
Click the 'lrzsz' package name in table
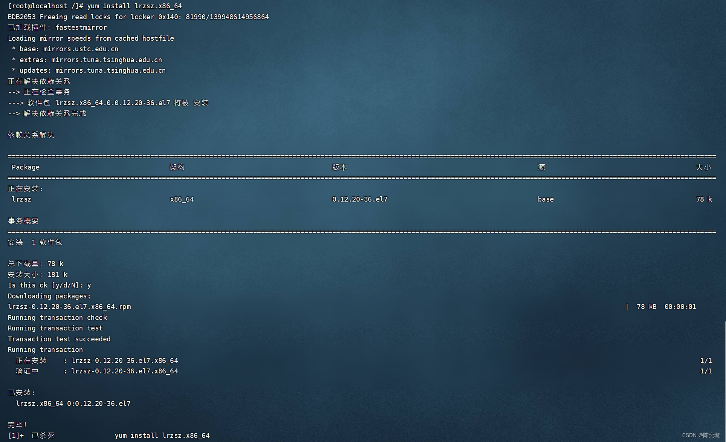(21, 199)
